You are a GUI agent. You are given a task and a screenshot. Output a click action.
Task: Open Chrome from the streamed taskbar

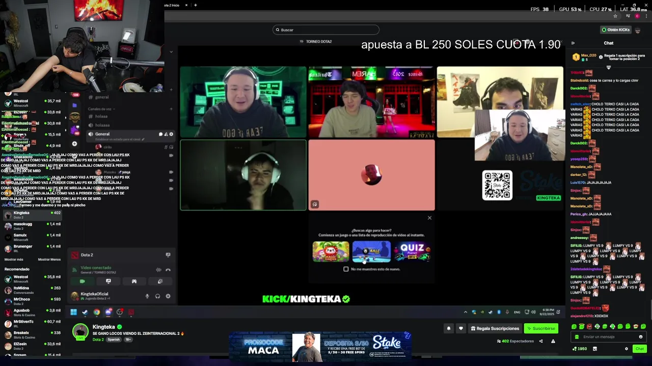(x=97, y=312)
